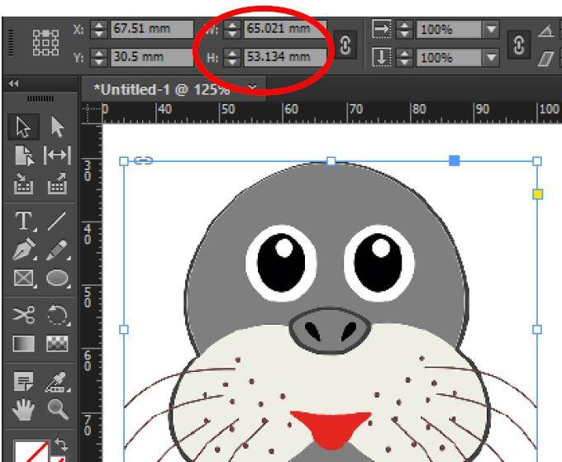
Task: Select the Direct Selection tool
Action: point(57,127)
